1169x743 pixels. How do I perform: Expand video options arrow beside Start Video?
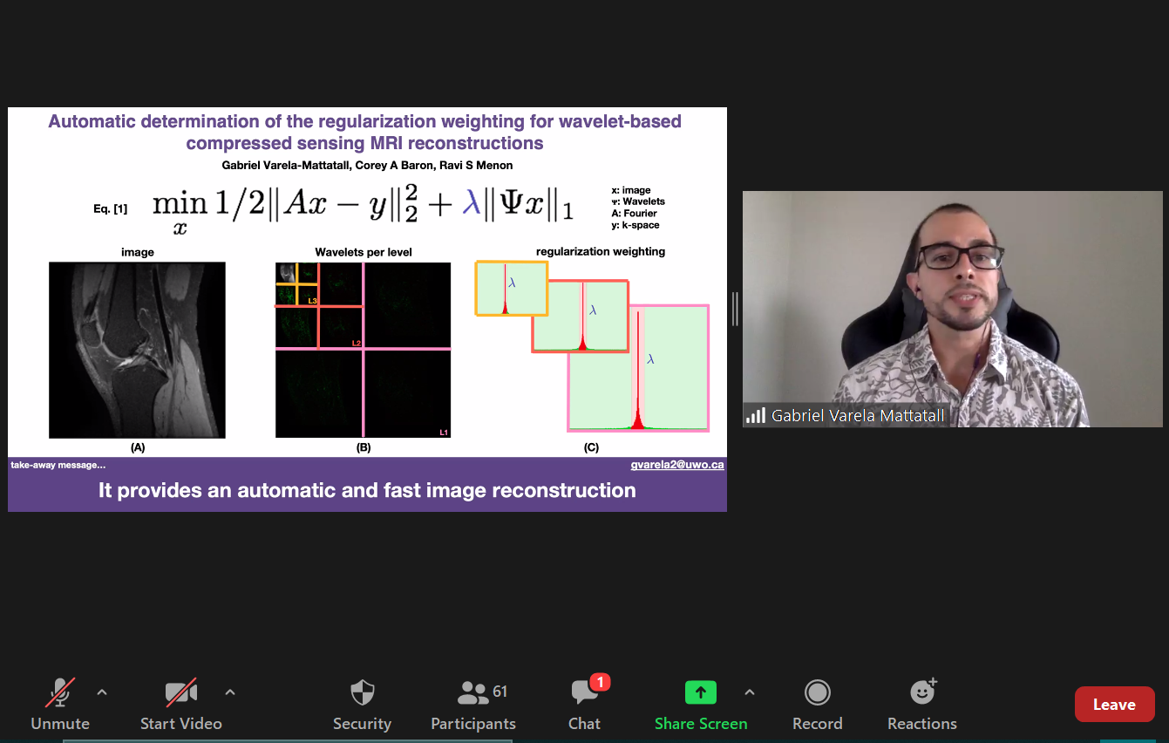(230, 692)
